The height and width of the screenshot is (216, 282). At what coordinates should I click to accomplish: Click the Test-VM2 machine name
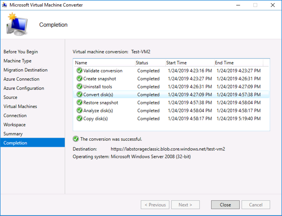(x=141, y=52)
